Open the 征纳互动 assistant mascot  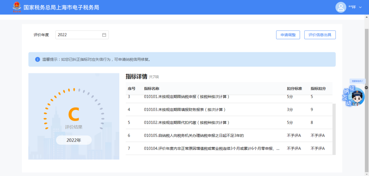click(354, 96)
